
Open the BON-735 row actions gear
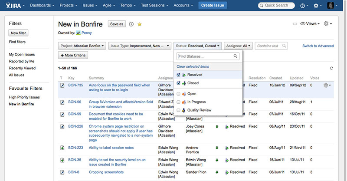tap(327, 86)
